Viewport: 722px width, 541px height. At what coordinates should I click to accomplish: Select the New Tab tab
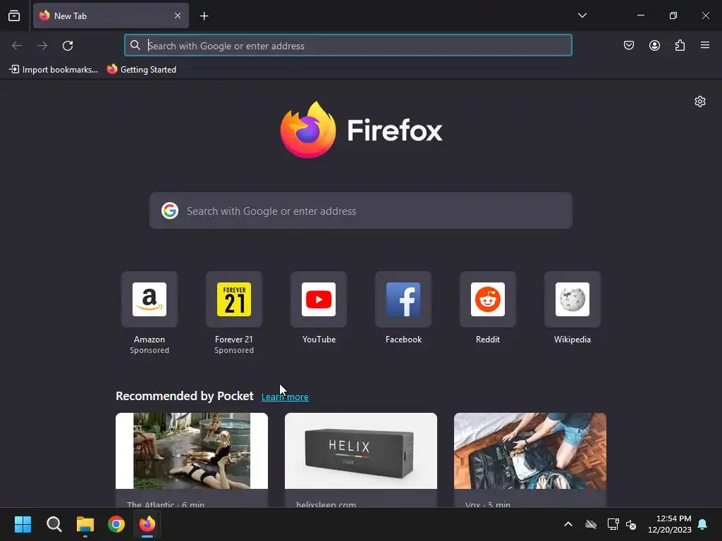(111, 15)
